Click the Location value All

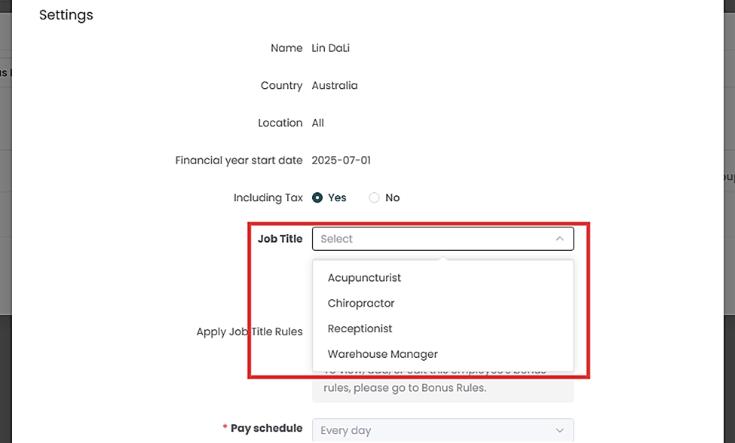(x=318, y=123)
